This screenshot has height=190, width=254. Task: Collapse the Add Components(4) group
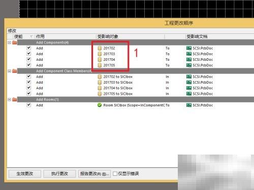coord(10,43)
